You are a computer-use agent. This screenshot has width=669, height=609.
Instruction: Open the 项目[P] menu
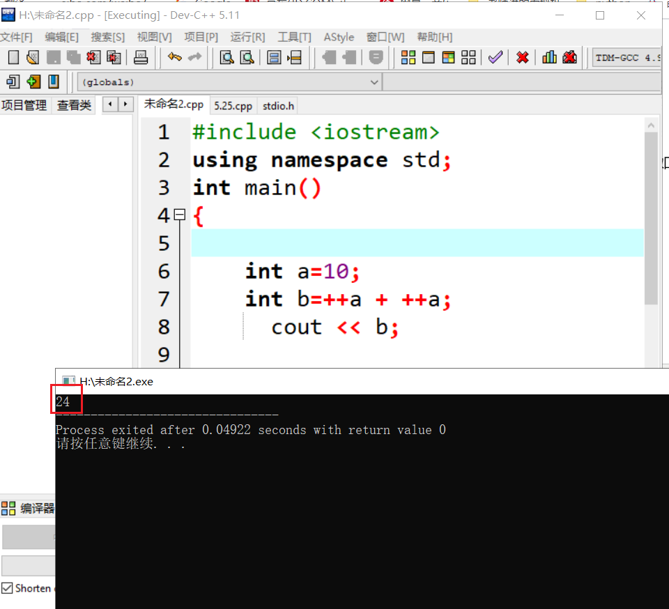(x=201, y=37)
